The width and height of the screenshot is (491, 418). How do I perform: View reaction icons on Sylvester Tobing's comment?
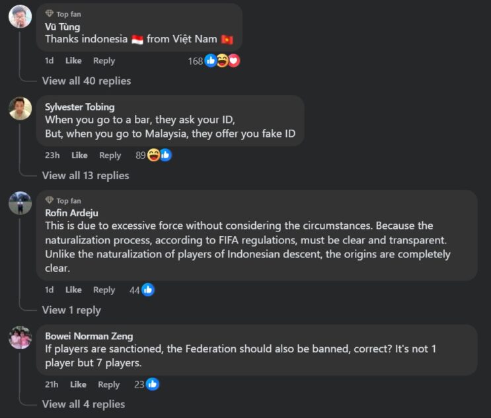point(159,155)
